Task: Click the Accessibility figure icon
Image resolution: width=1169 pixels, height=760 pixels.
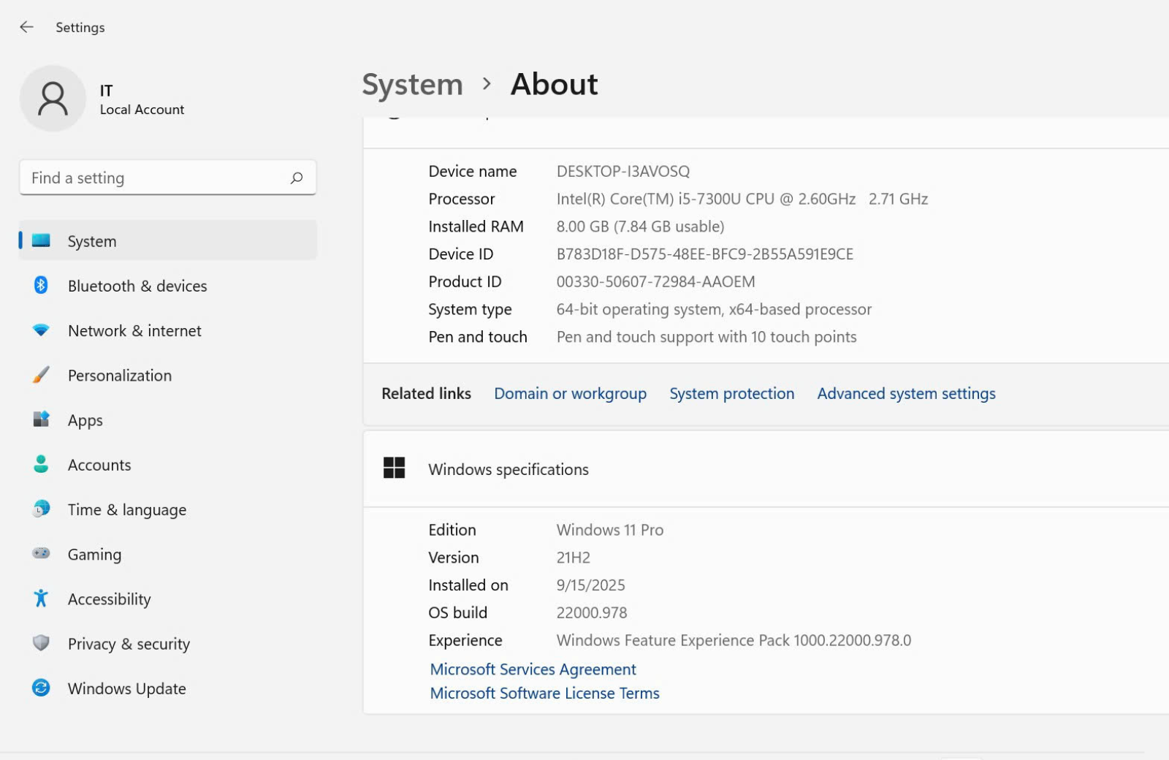Action: (41, 599)
